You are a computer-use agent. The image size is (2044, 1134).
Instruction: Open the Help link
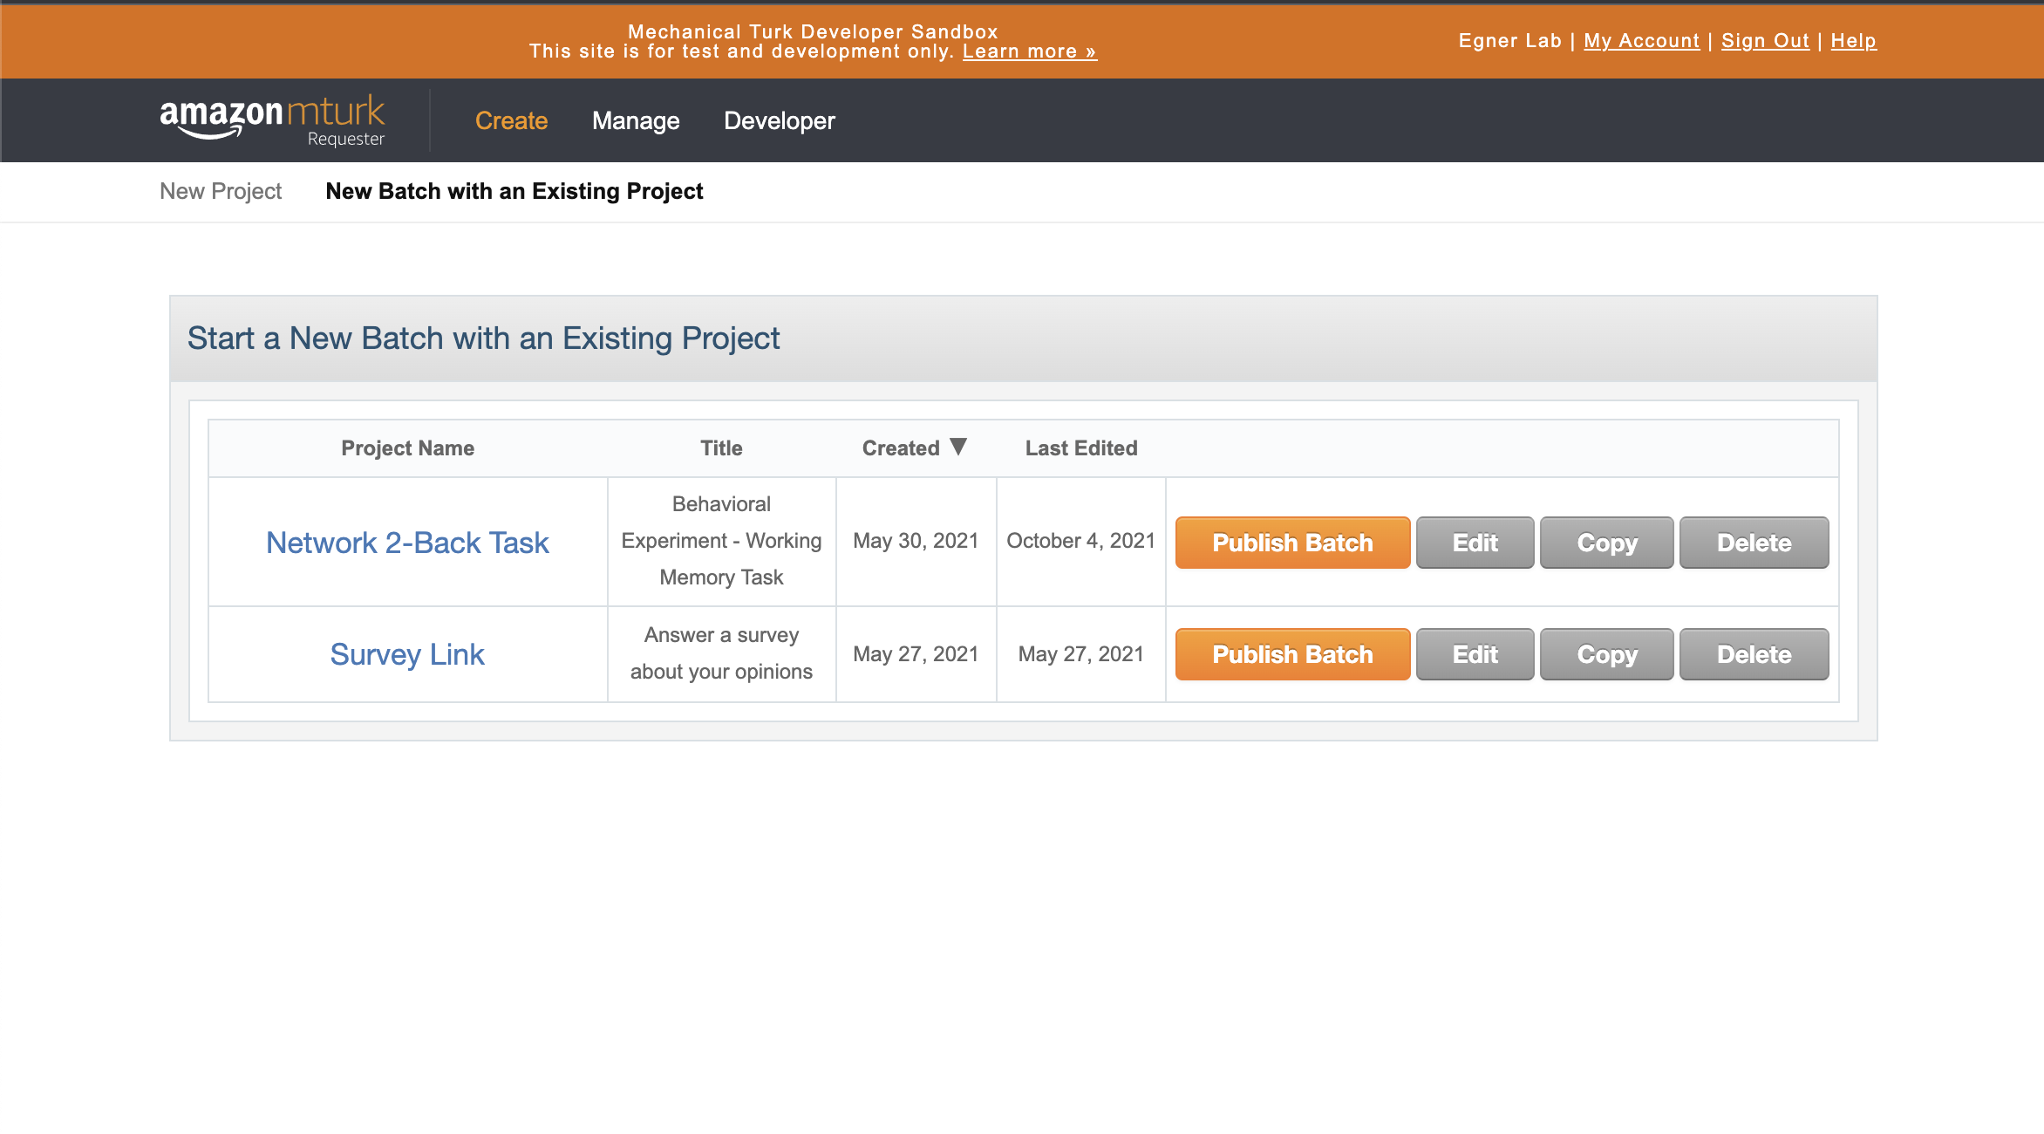[1853, 41]
